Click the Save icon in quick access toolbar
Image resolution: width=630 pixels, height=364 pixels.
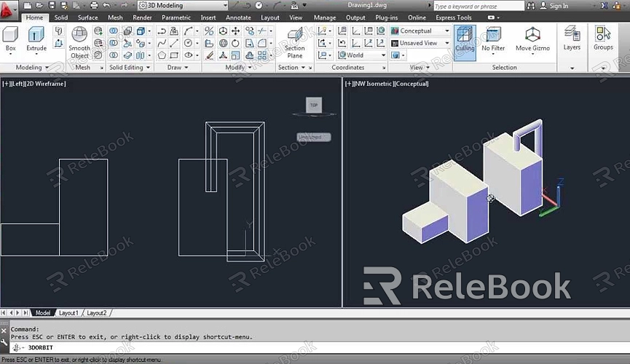(x=52, y=5)
